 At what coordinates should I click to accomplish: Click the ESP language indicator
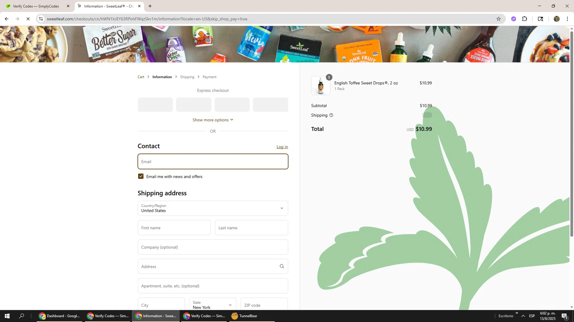tap(532, 316)
